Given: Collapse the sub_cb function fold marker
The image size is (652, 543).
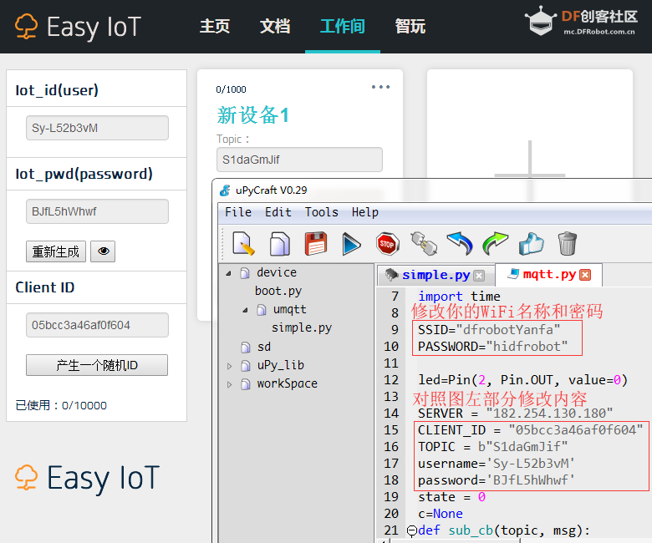Looking at the screenshot, I should (x=411, y=530).
